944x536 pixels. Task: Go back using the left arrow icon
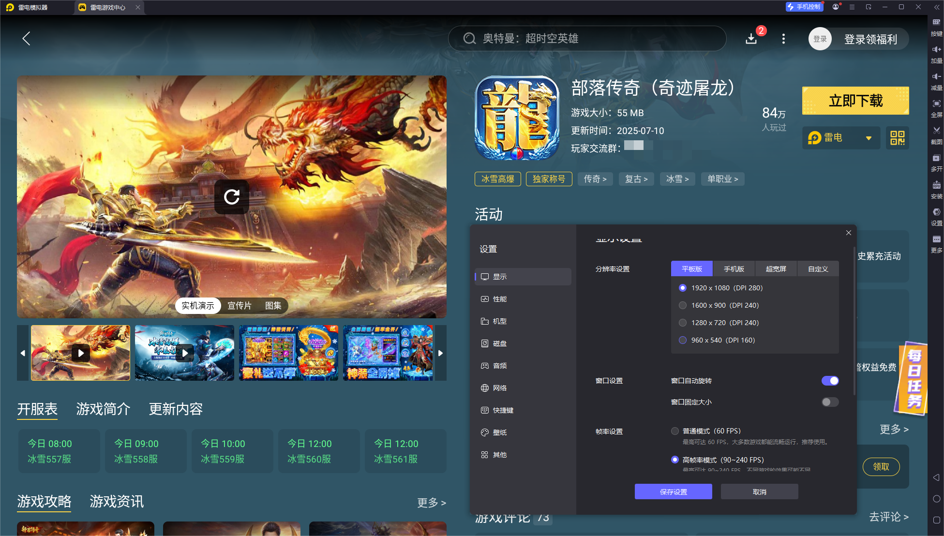pos(26,39)
